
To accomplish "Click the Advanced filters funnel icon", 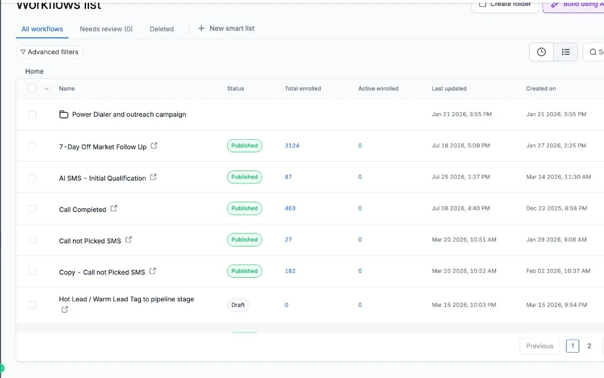I will coord(23,52).
